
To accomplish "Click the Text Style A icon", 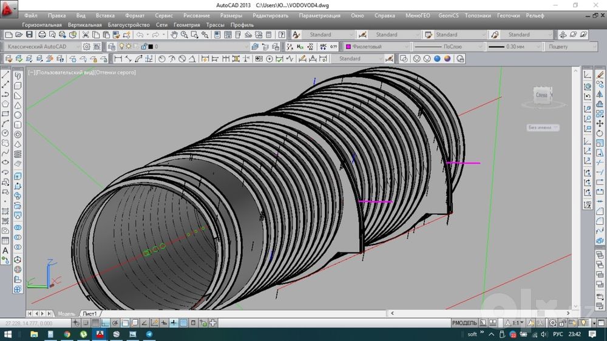I will coord(296,35).
